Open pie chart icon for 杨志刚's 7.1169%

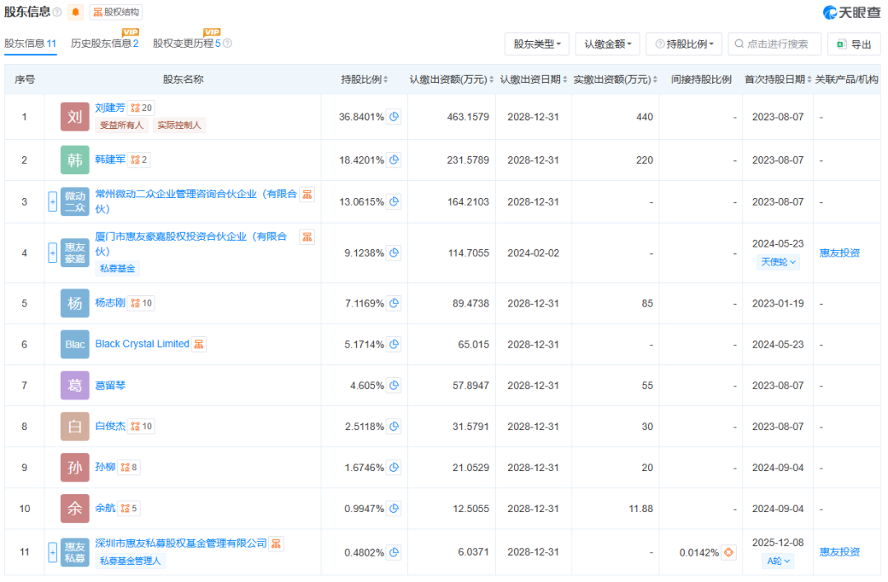[394, 303]
